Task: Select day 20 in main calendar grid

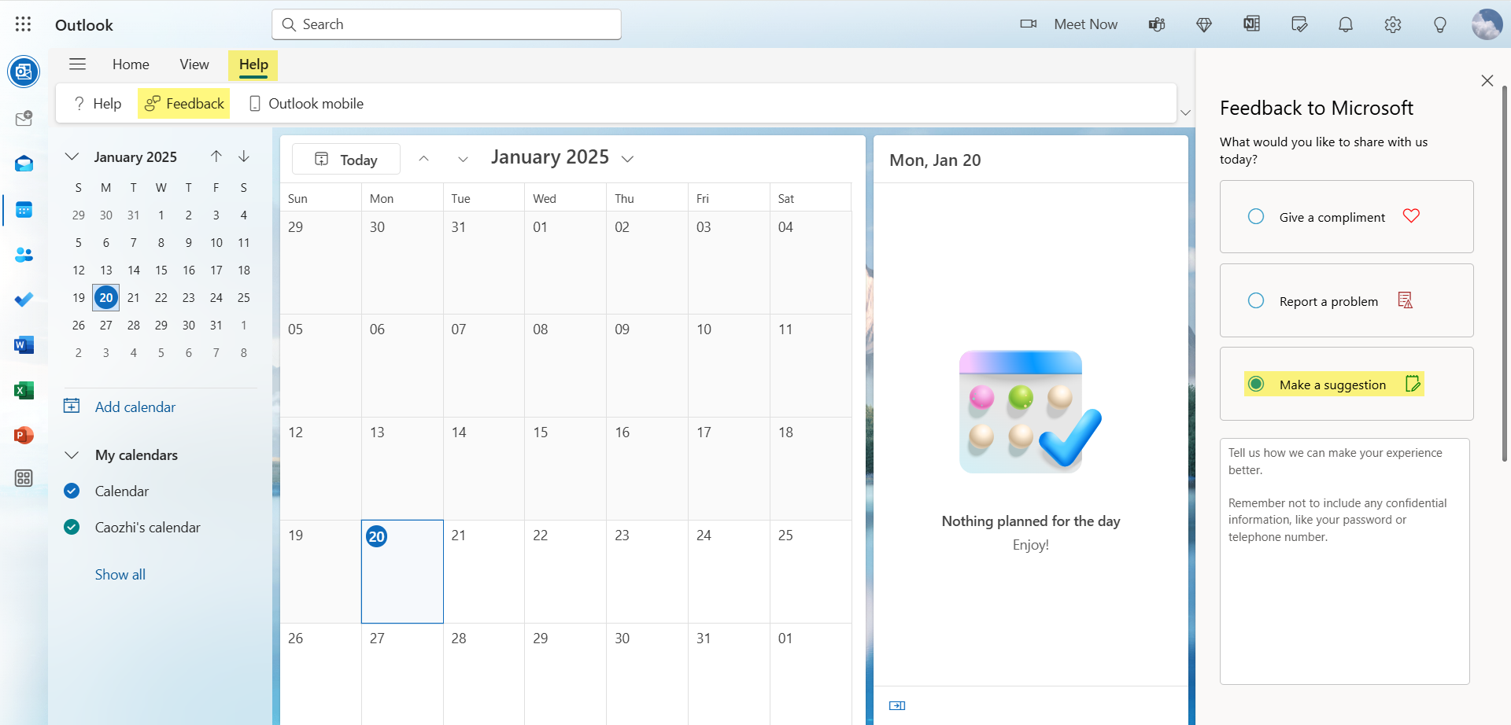Action: (x=402, y=572)
